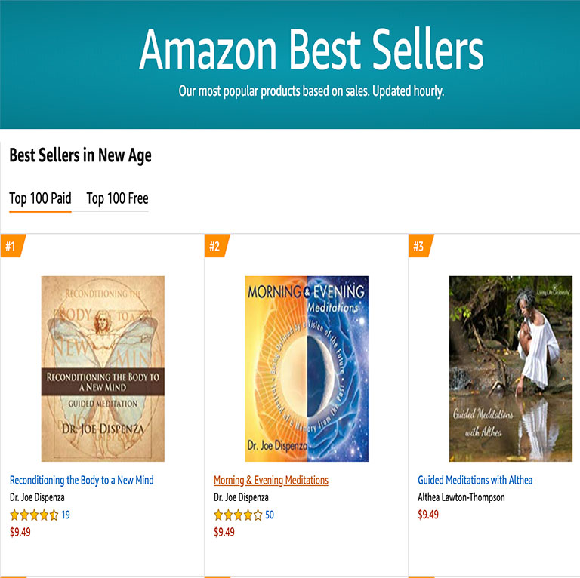The image size is (580, 578).
Task: Click $9.49 price under Morning & Evening Meditations
Action: pyautogui.click(x=224, y=532)
